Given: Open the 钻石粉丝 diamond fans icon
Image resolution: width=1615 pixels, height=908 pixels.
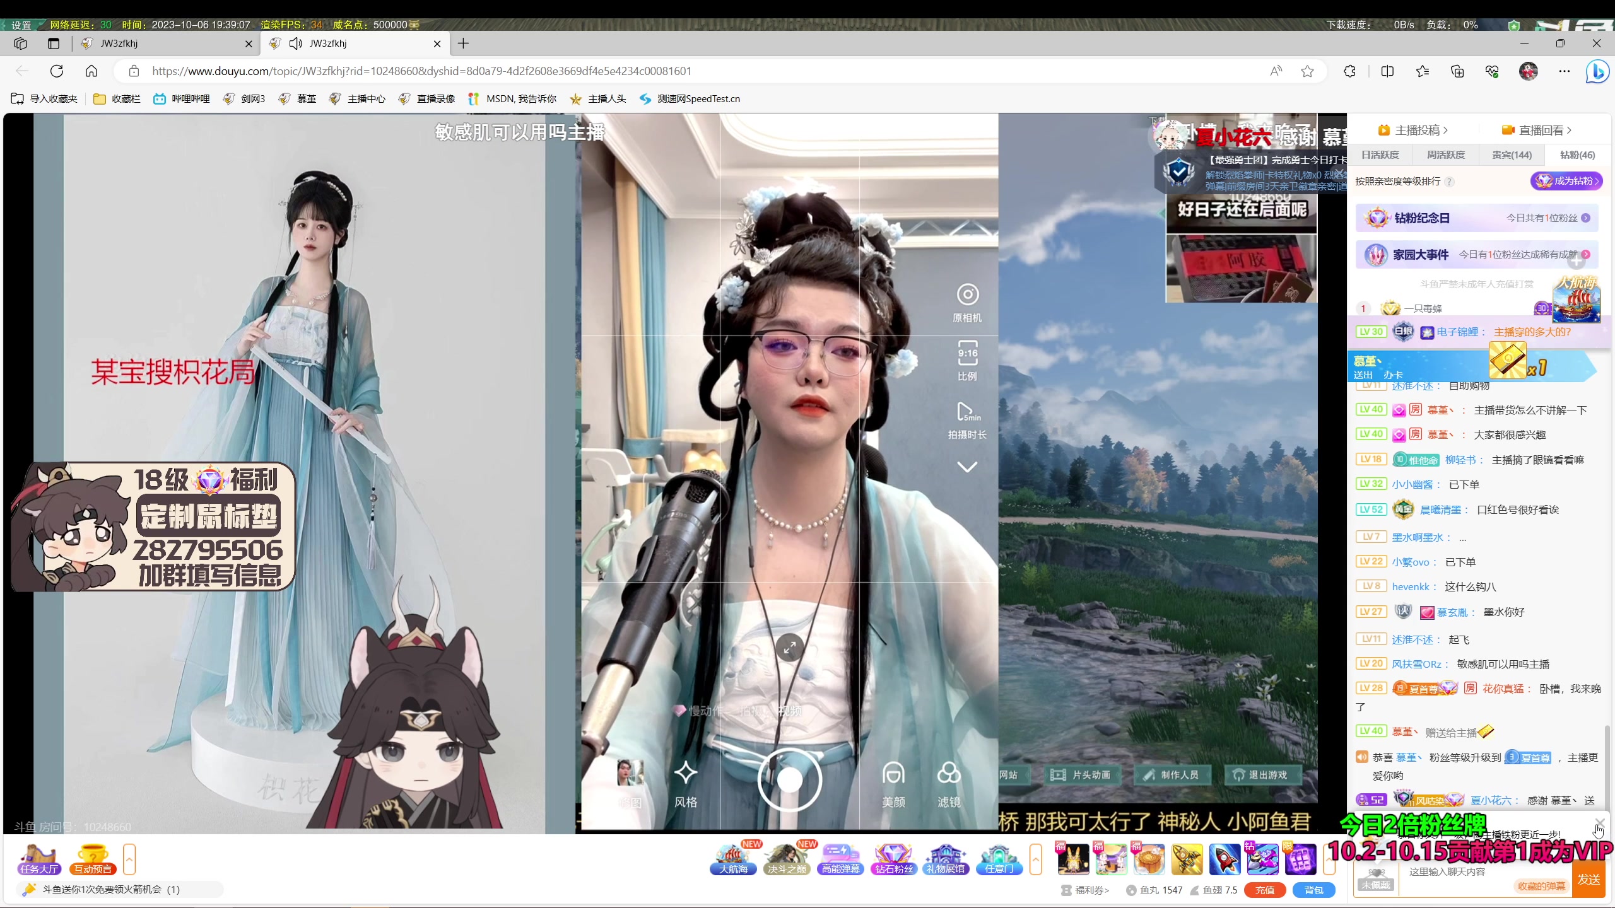Looking at the screenshot, I should [x=894, y=859].
